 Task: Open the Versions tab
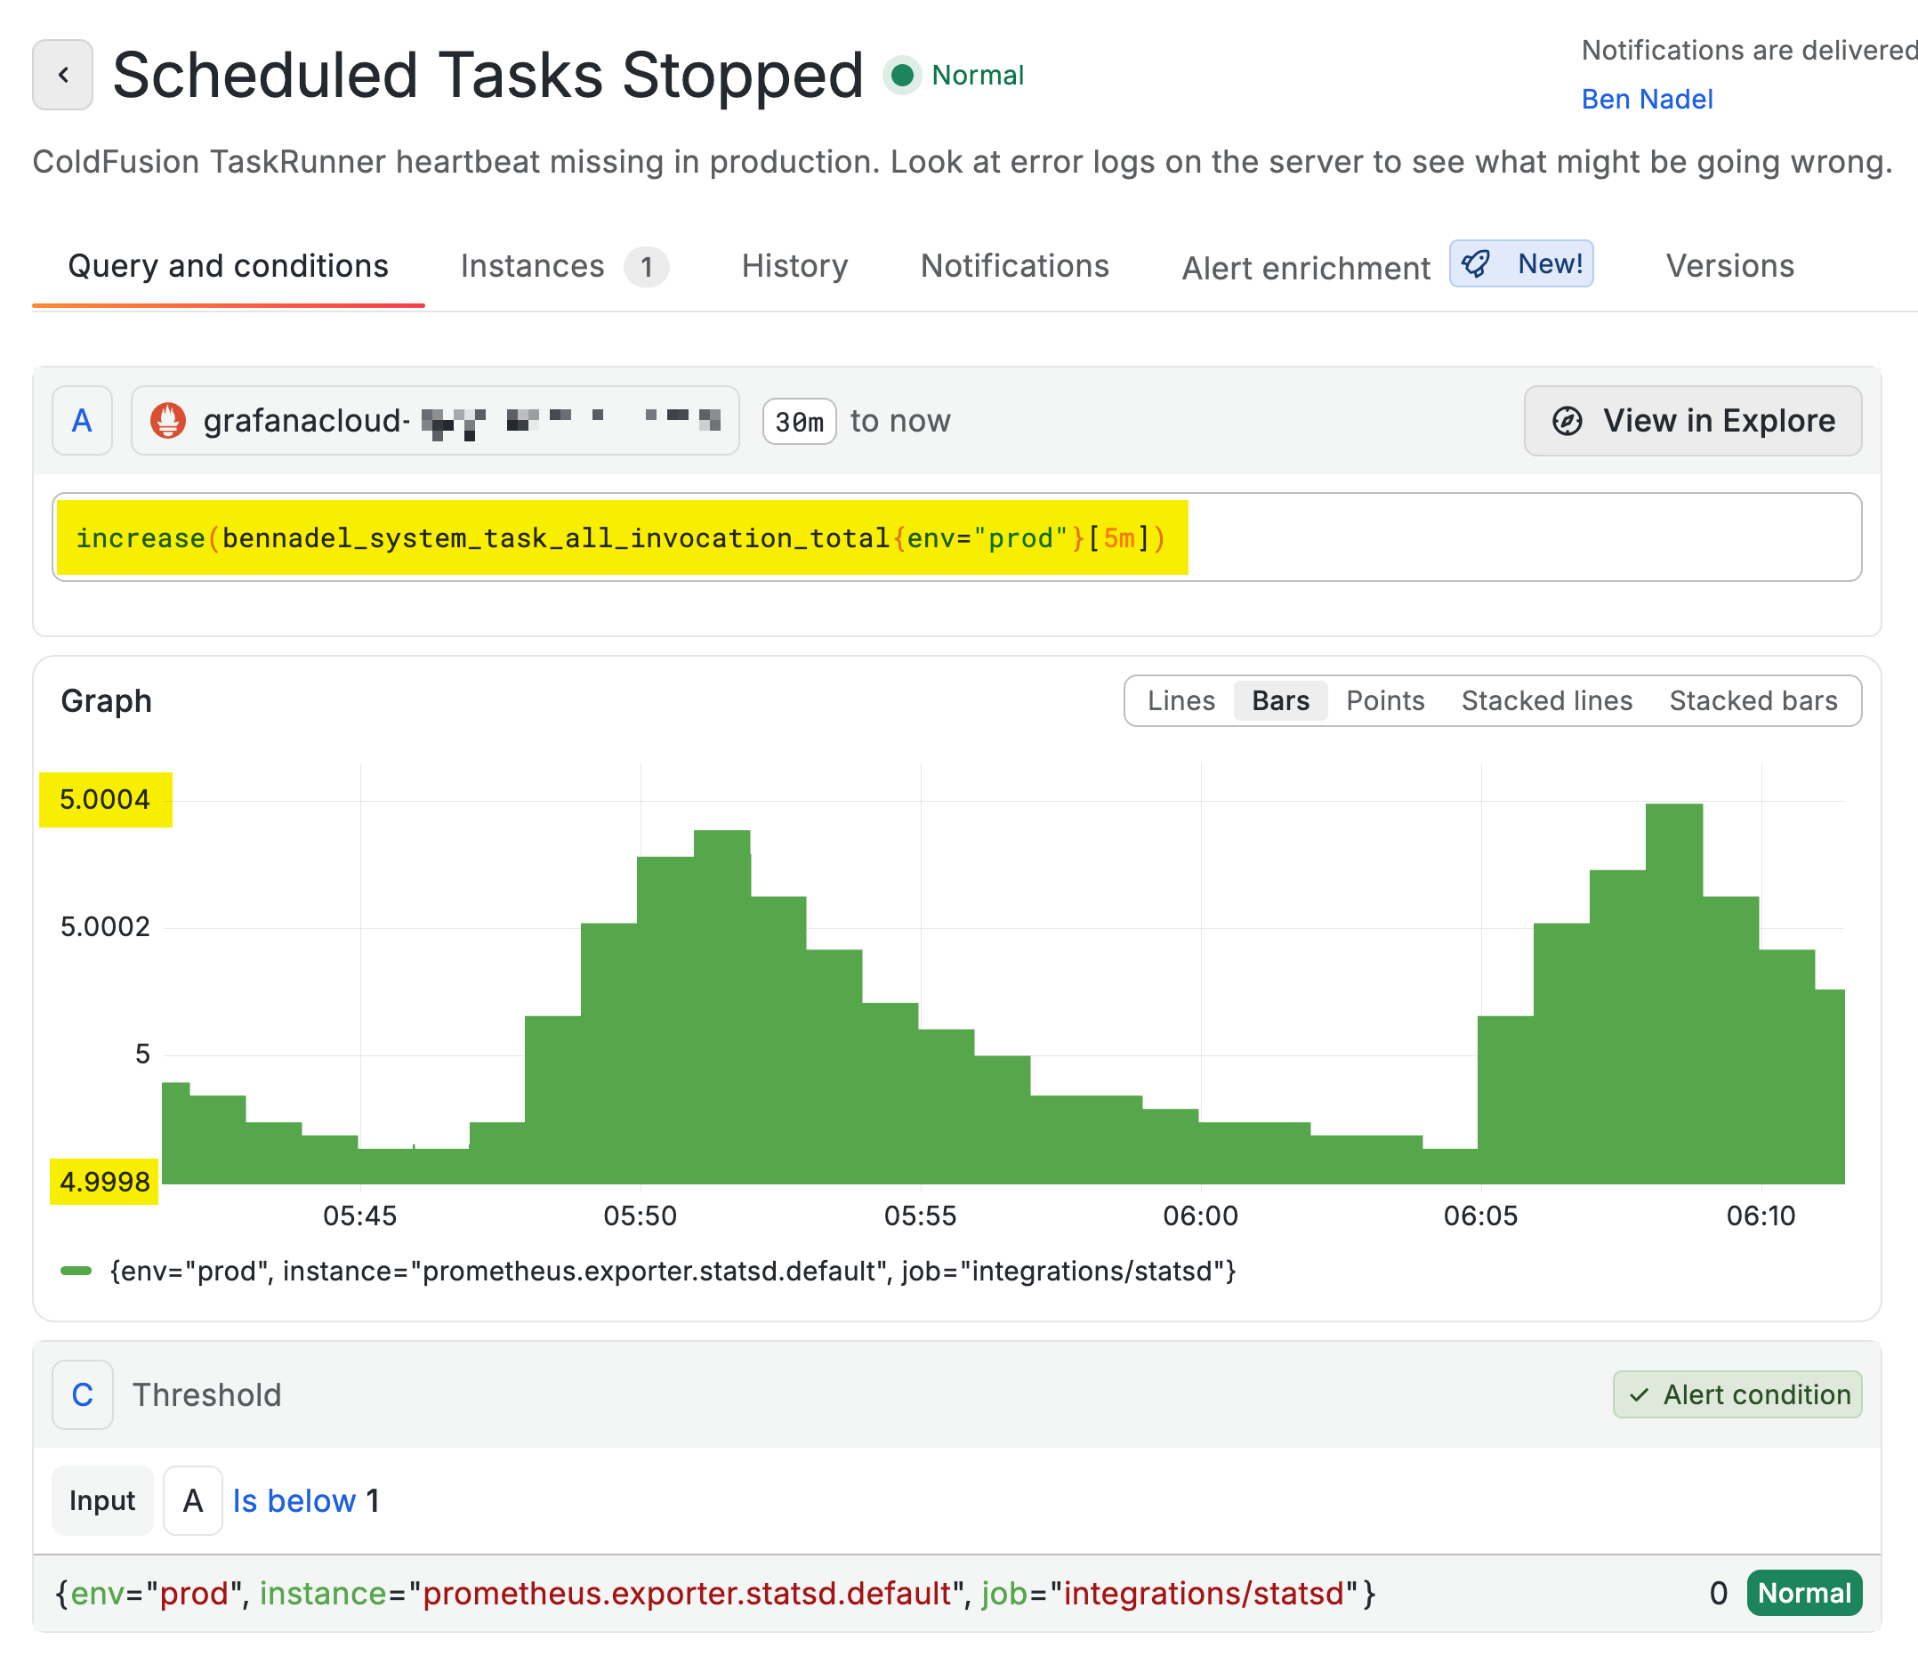[x=1729, y=266]
